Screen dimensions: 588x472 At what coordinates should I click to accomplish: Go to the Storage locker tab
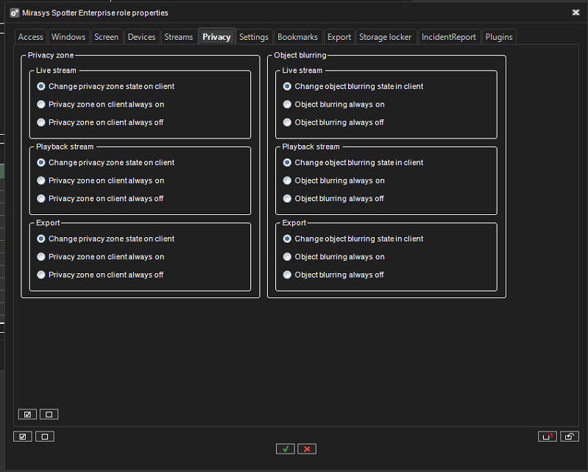coord(385,37)
